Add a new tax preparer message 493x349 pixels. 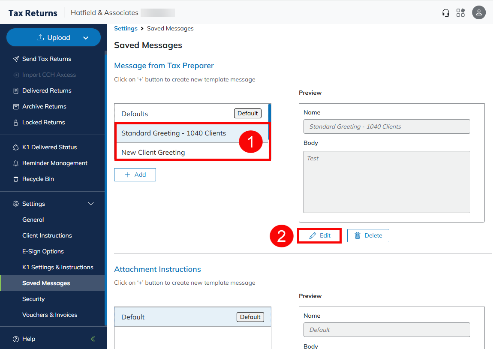pos(135,174)
